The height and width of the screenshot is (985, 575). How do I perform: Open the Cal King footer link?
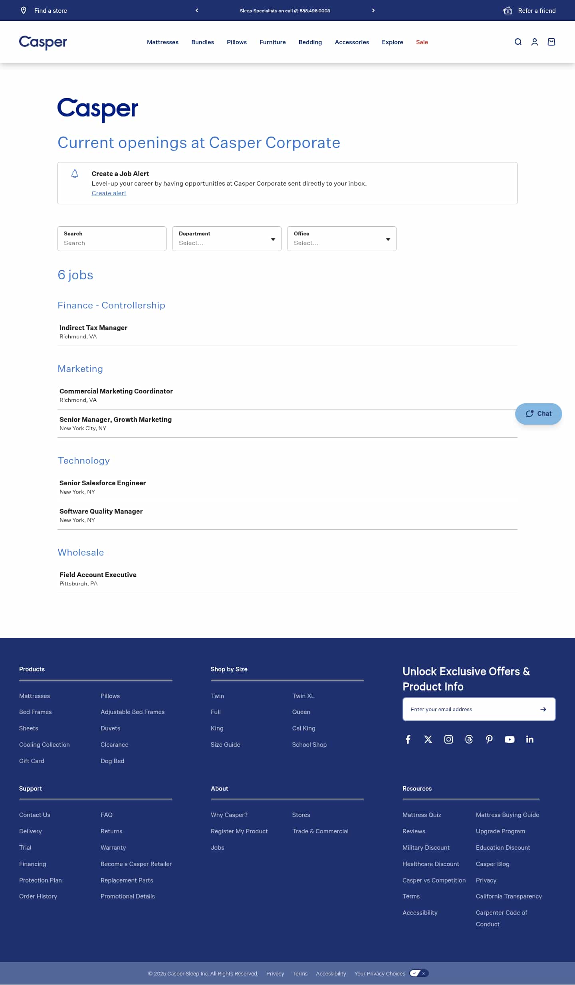tap(303, 728)
